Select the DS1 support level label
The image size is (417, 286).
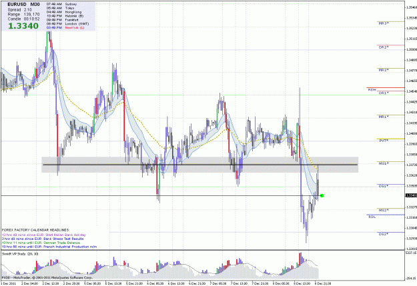[x=384, y=186]
